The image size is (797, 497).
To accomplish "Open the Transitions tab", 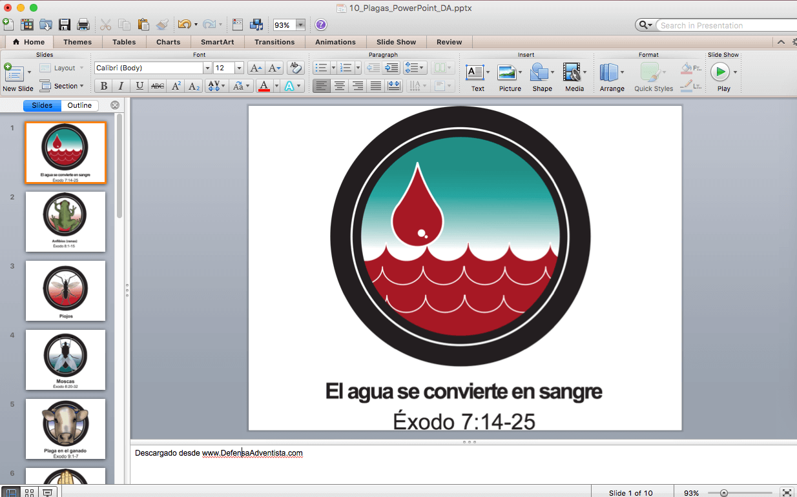I will [x=274, y=42].
